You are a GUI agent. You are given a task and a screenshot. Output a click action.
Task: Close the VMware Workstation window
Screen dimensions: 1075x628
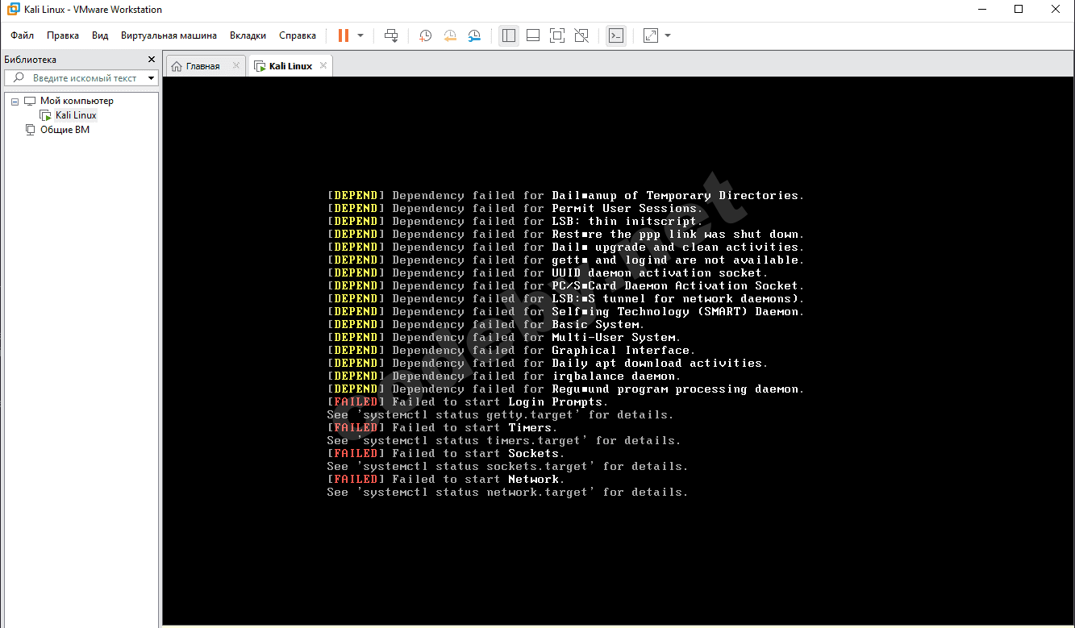tap(1056, 10)
